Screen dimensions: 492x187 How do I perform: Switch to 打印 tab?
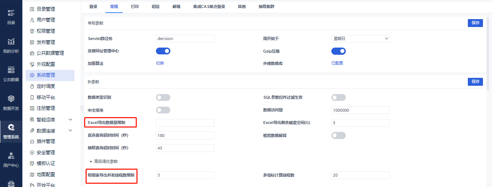[135, 6]
